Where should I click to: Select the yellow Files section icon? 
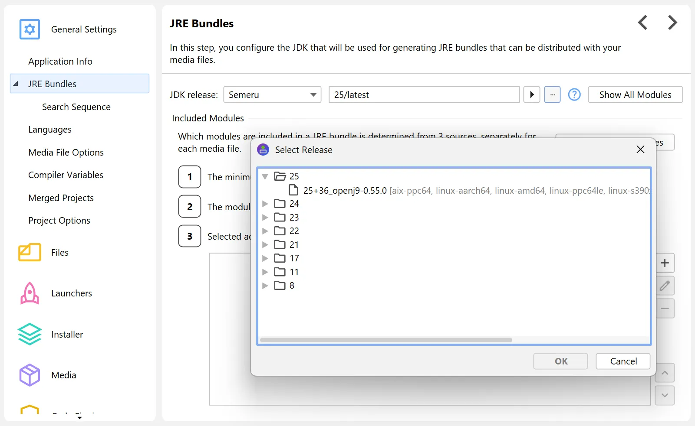click(x=29, y=252)
